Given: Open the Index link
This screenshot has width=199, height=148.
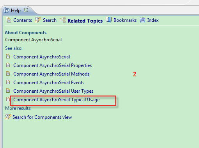Looking at the screenshot, I should click(153, 20).
